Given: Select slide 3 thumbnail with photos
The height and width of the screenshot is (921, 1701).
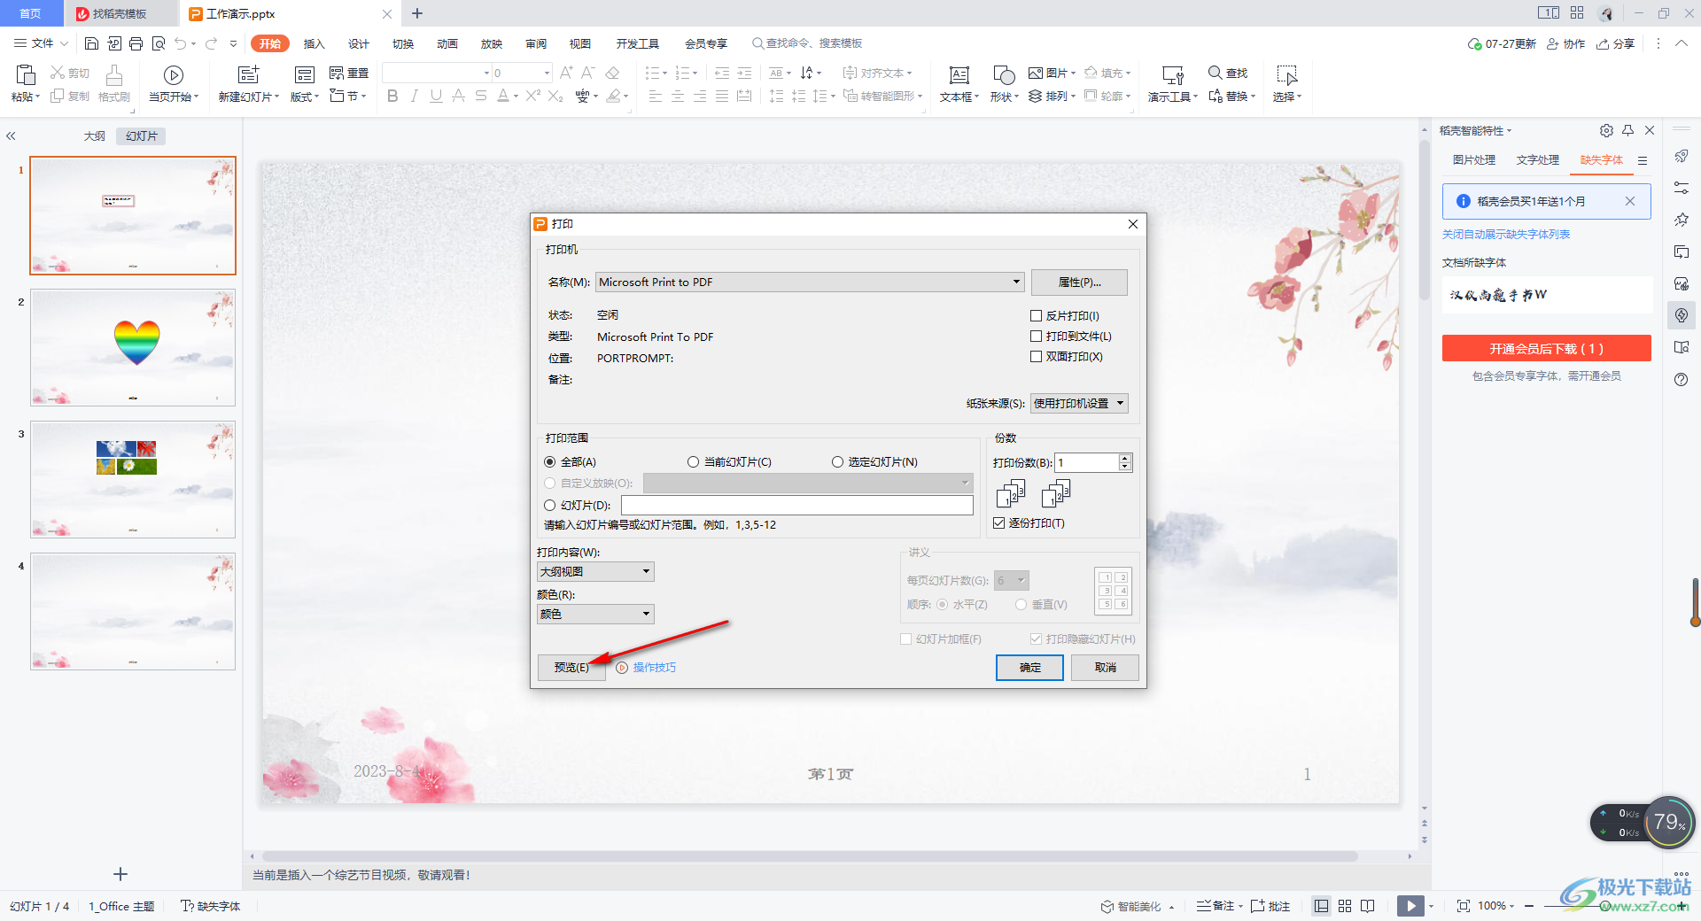Looking at the screenshot, I should 133,480.
